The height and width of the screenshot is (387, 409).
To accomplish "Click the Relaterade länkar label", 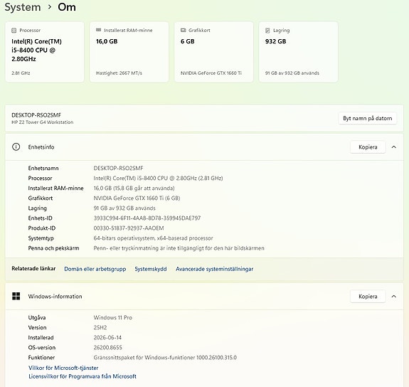I will pos(33,268).
